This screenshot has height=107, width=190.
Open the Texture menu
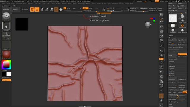point(104,4)
